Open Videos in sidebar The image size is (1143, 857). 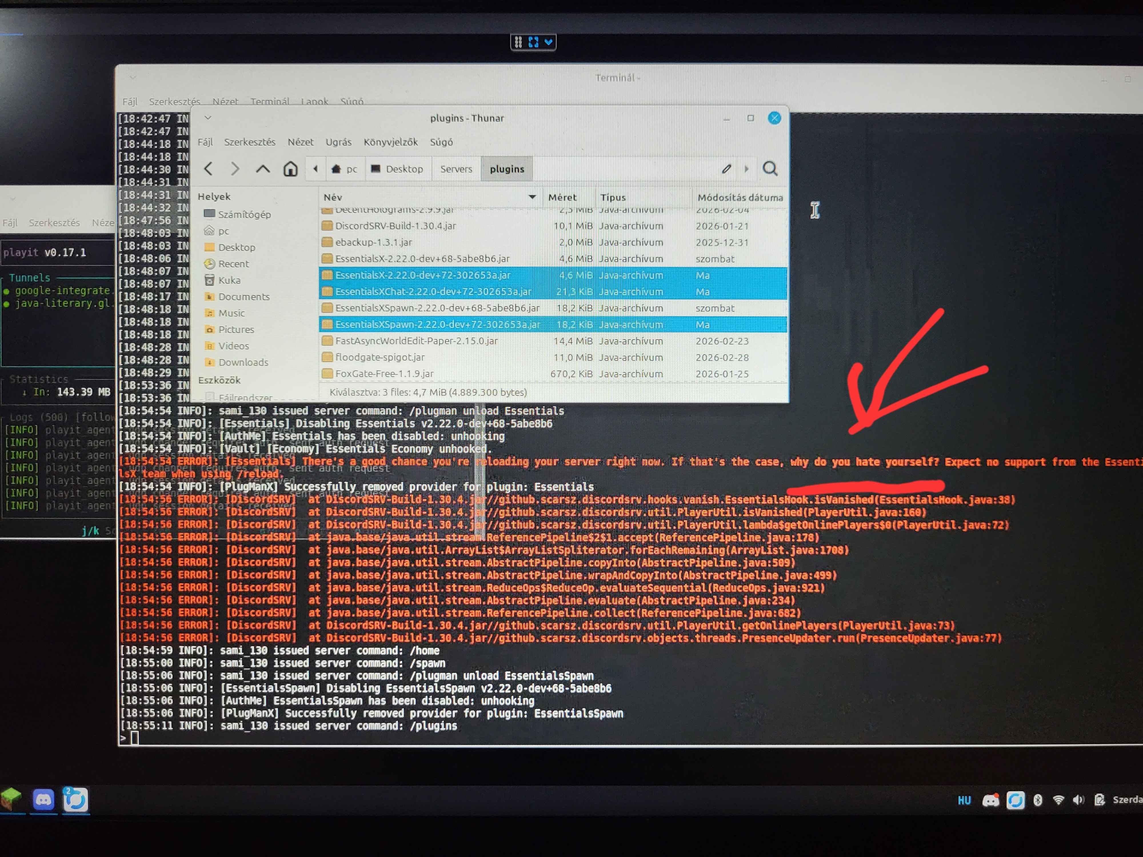tap(227, 346)
